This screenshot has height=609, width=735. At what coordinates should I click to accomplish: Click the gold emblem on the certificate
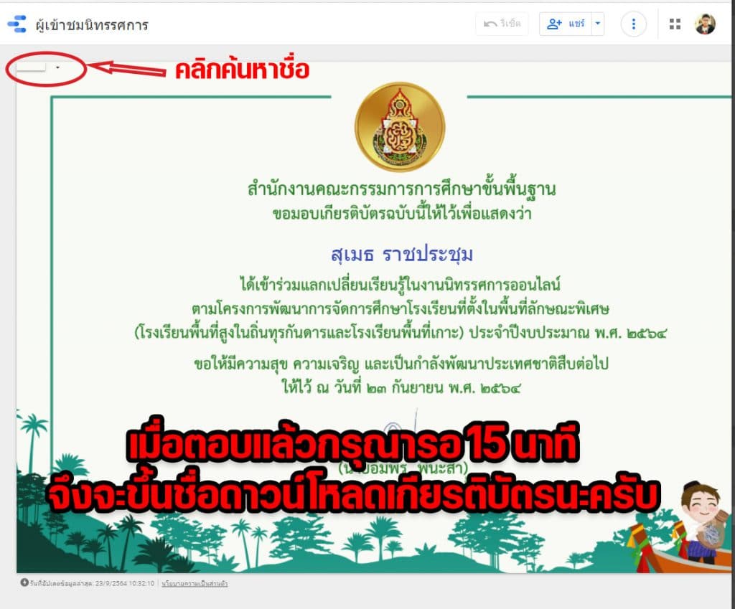click(399, 127)
